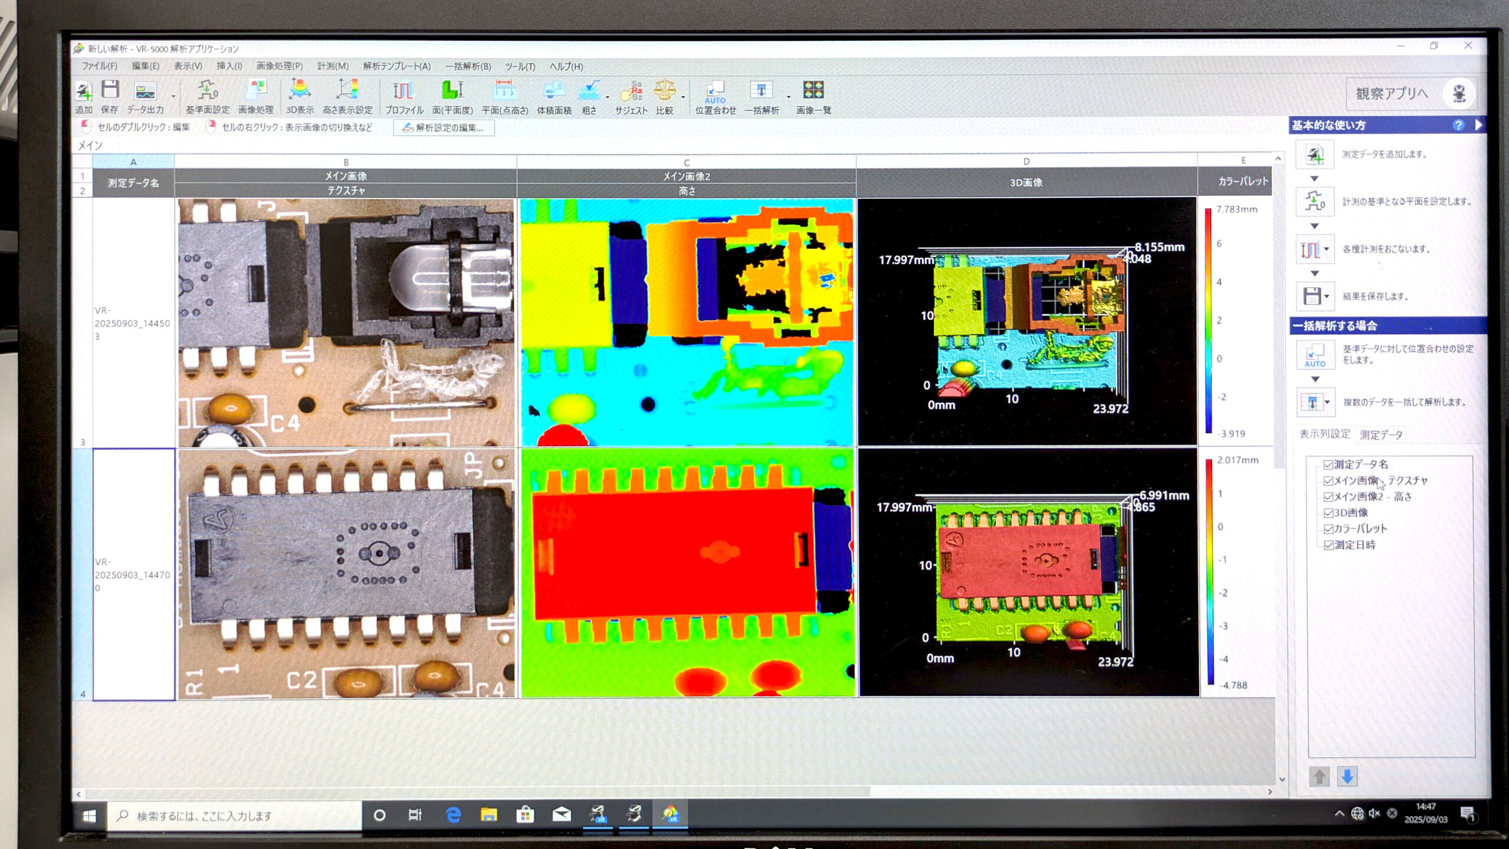This screenshot has width=1509, height=849.
Task: Select the プロファイル measurement tool
Action: [404, 91]
